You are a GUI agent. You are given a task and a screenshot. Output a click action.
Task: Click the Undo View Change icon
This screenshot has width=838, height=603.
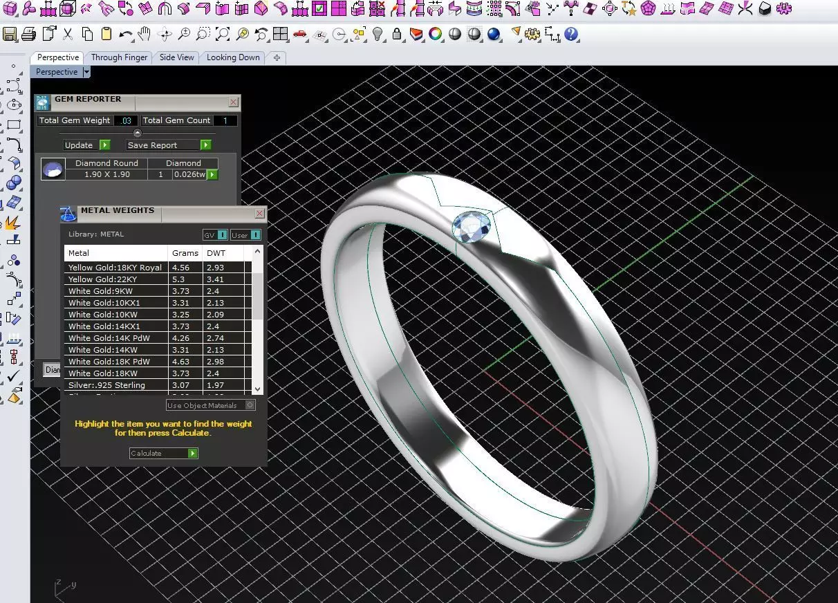coord(261,34)
